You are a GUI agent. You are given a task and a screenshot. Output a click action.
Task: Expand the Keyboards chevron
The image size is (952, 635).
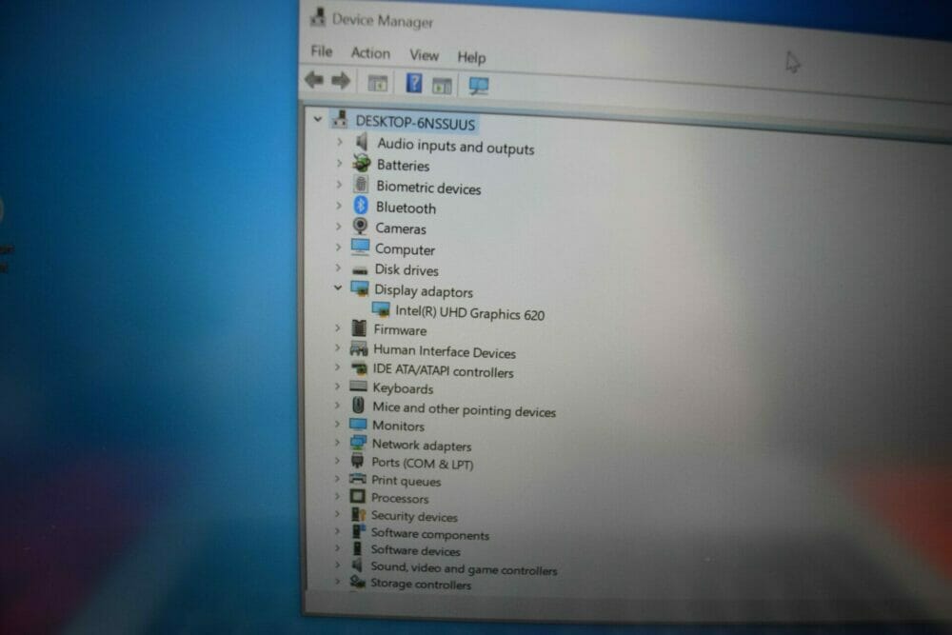tap(338, 386)
